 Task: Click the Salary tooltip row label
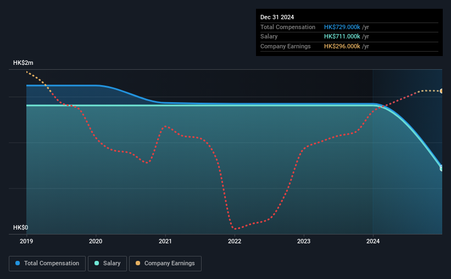pos(269,37)
